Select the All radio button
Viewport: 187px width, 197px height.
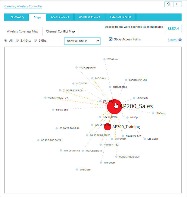6,40
